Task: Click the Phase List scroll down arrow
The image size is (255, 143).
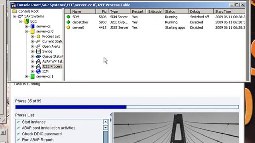Action: click(x=105, y=128)
